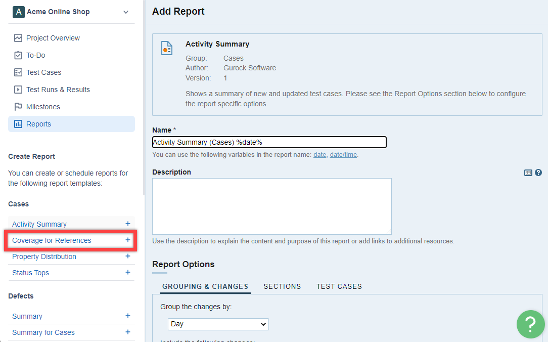This screenshot has width=548, height=342.
Task: Add a Property Distribution report via plus icon
Action: [x=128, y=256]
